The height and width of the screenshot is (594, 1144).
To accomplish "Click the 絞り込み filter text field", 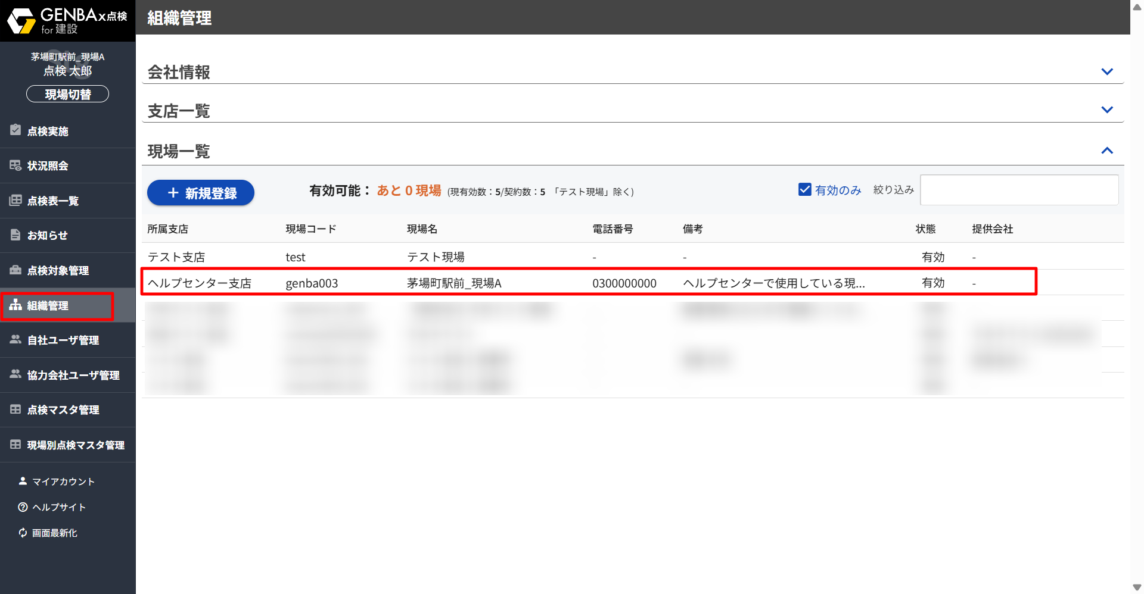I will coord(1018,190).
